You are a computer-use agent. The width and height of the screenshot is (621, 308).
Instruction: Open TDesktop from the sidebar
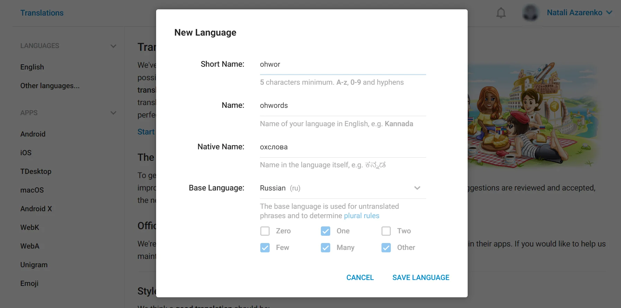pyautogui.click(x=36, y=171)
